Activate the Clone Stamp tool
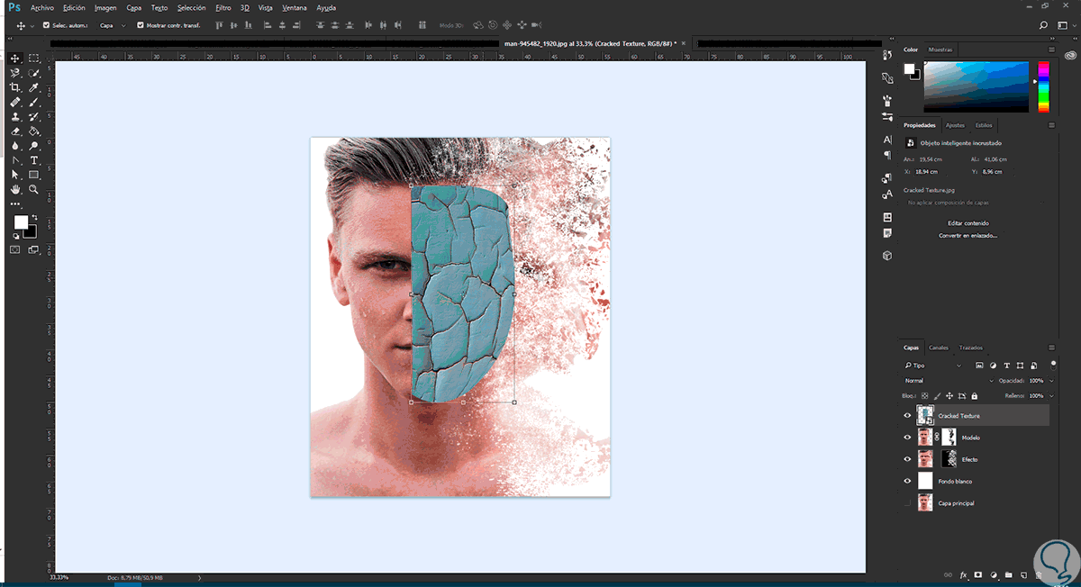1081x587 pixels. click(15, 117)
